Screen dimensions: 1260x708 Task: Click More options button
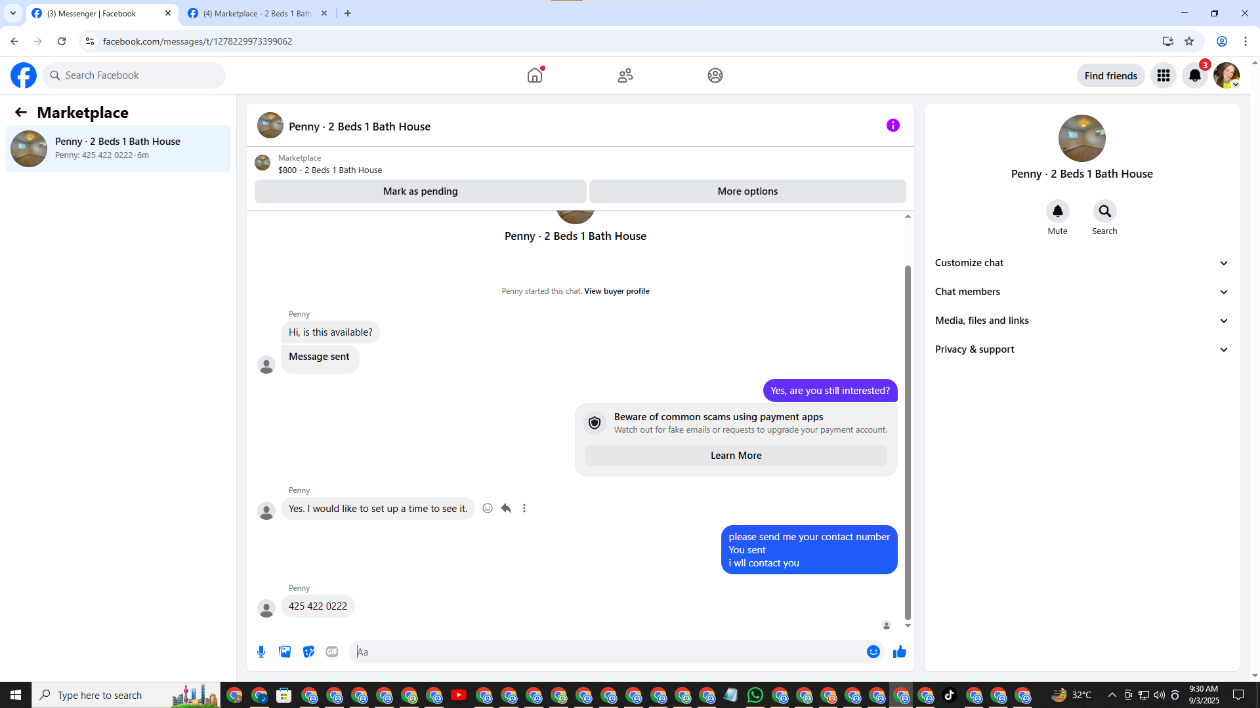point(747,191)
